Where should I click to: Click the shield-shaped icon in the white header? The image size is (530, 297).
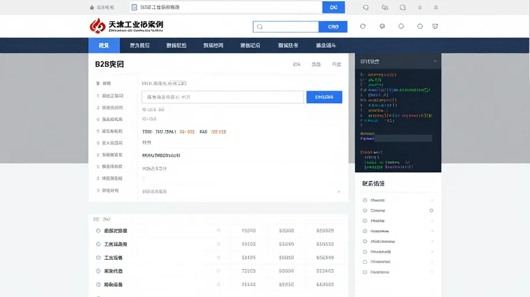coord(435,26)
